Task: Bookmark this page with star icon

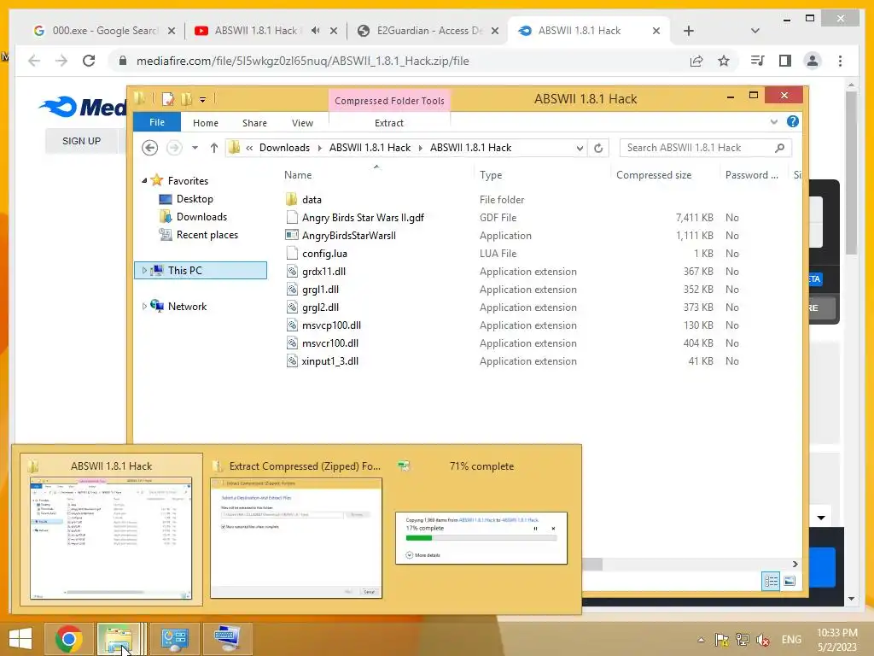Action: (x=724, y=61)
